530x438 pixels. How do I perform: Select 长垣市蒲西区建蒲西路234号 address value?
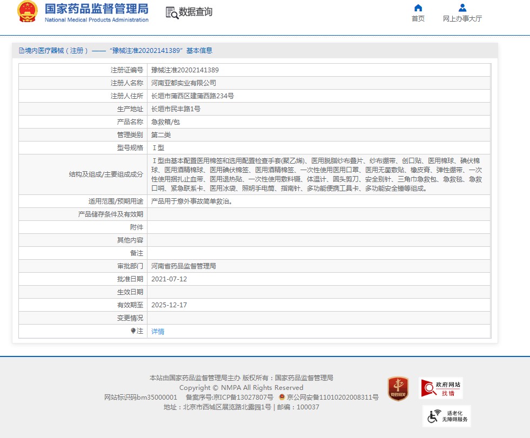(192, 96)
